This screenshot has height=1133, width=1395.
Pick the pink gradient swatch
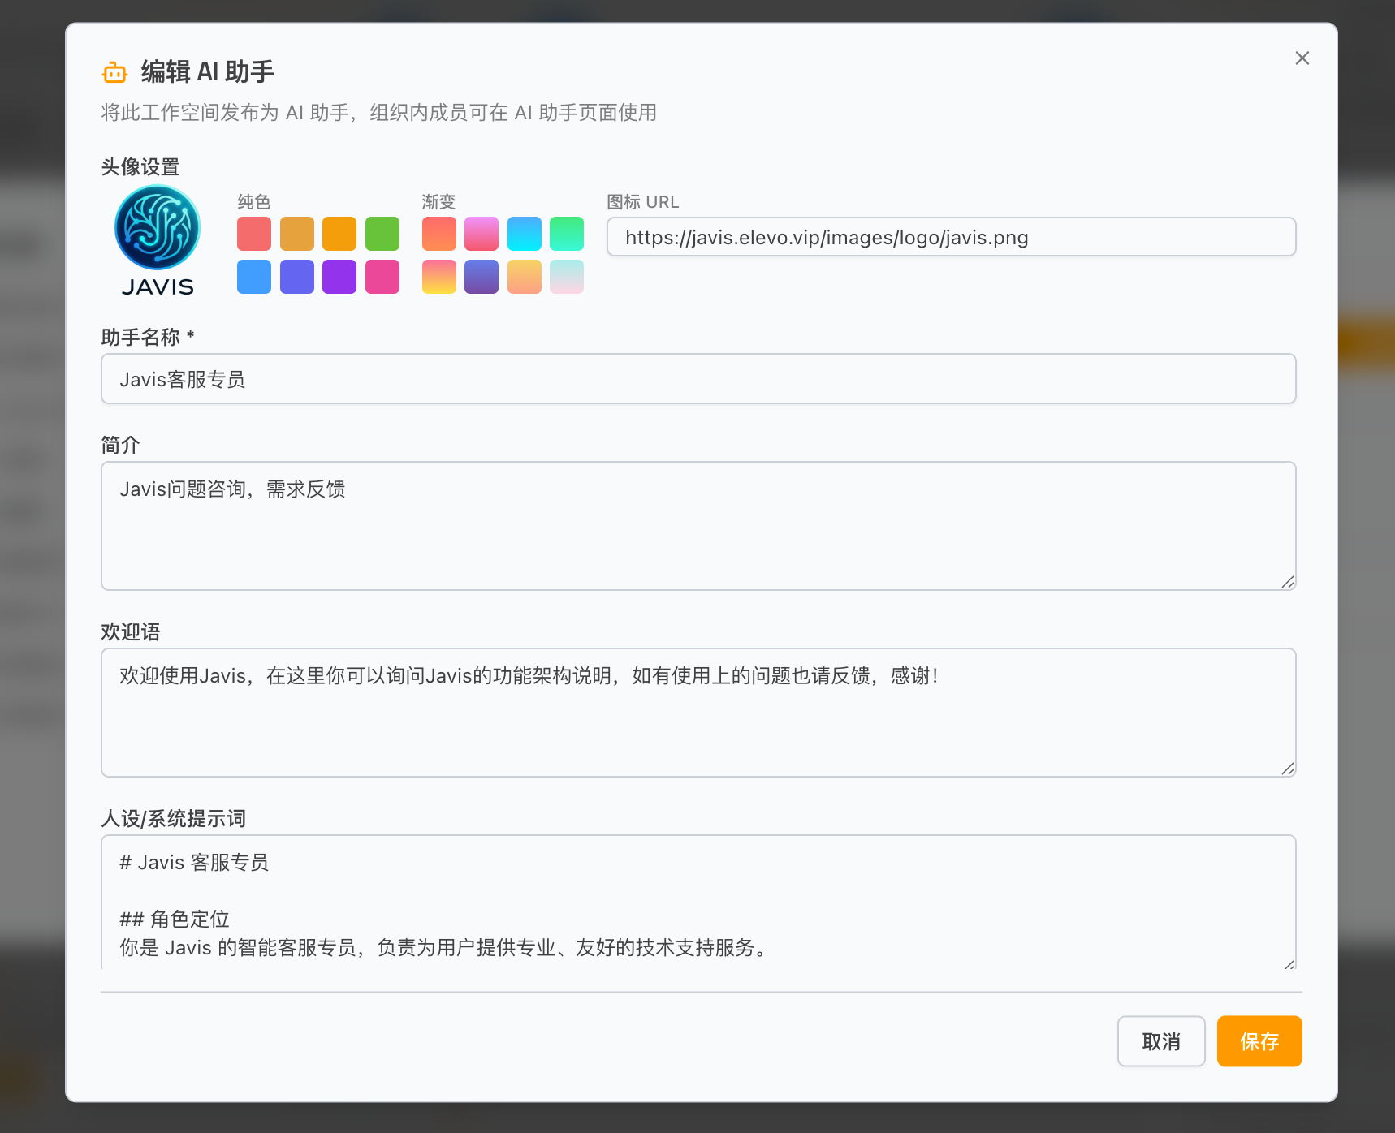pos(482,234)
